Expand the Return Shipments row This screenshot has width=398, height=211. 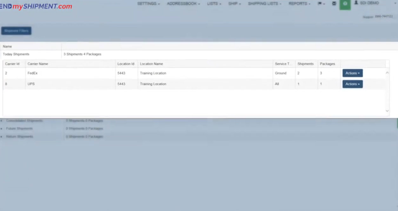click(2, 137)
